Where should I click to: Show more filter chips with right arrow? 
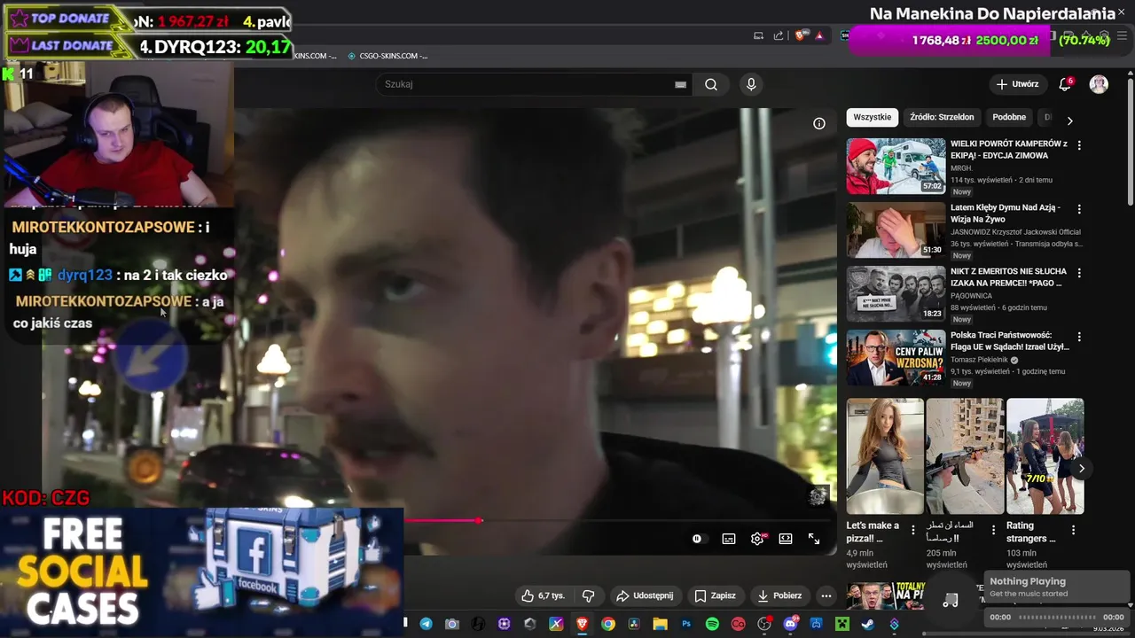(x=1069, y=121)
